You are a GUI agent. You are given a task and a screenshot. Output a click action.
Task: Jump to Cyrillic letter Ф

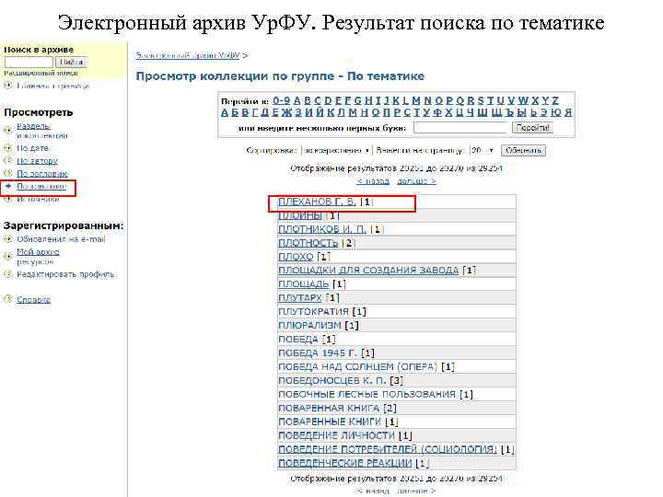[437, 112]
